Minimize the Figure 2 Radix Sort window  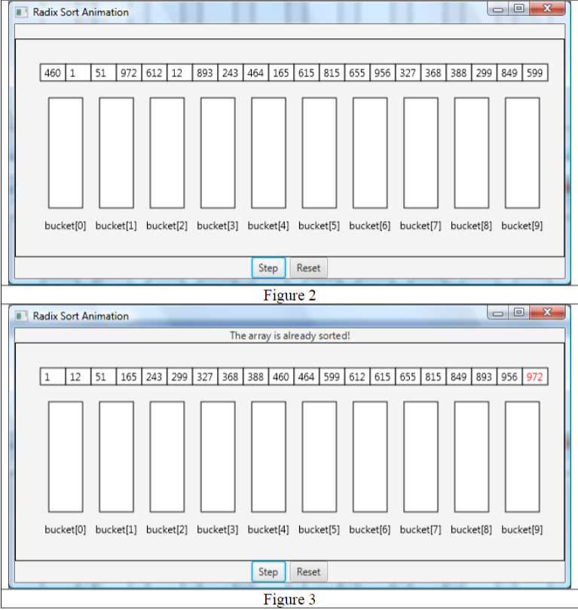point(498,8)
